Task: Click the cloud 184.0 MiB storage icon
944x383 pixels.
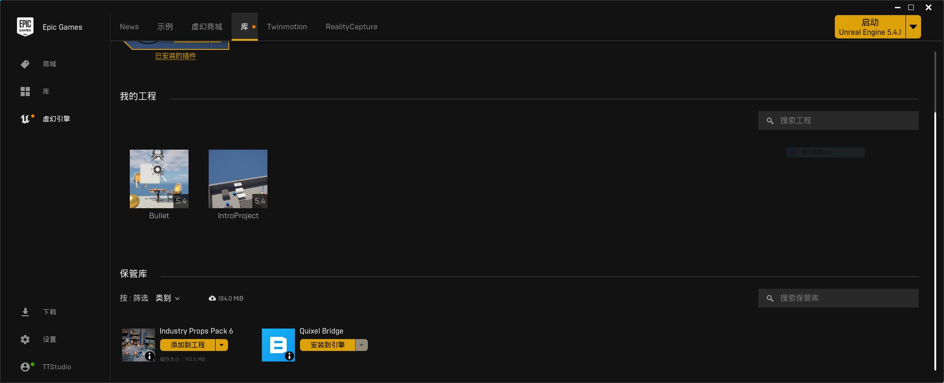Action: (x=212, y=298)
